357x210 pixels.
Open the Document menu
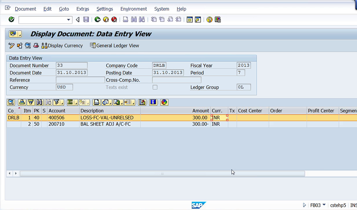25,9
